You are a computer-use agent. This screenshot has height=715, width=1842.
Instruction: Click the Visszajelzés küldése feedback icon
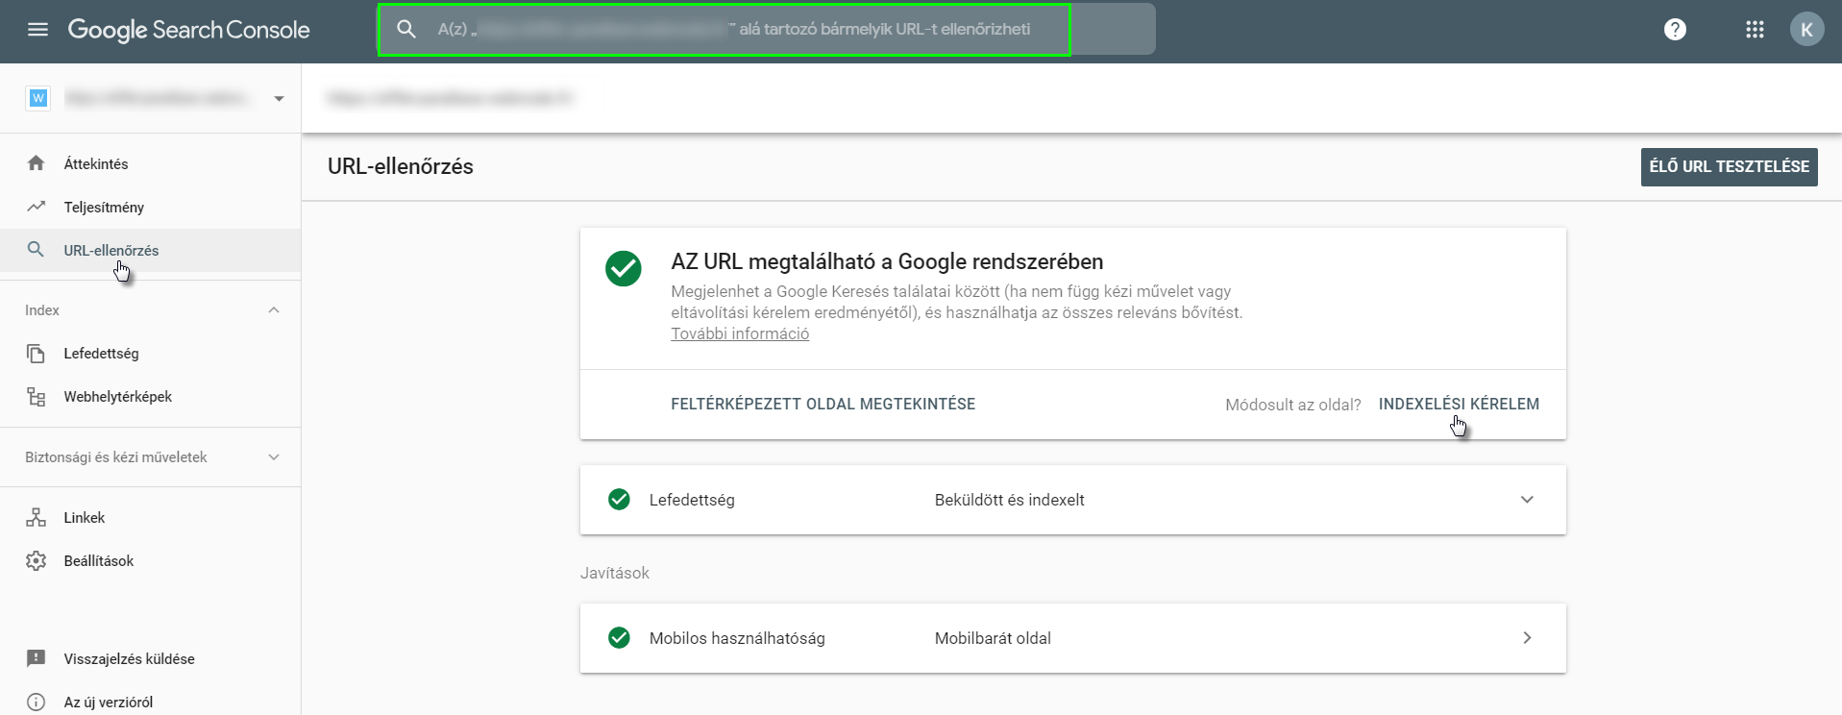tap(37, 658)
